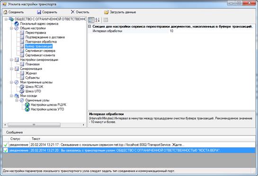Click the green Настройки шлюза РЦУК icon
Viewport: 258px width, 176px height.
(27, 105)
